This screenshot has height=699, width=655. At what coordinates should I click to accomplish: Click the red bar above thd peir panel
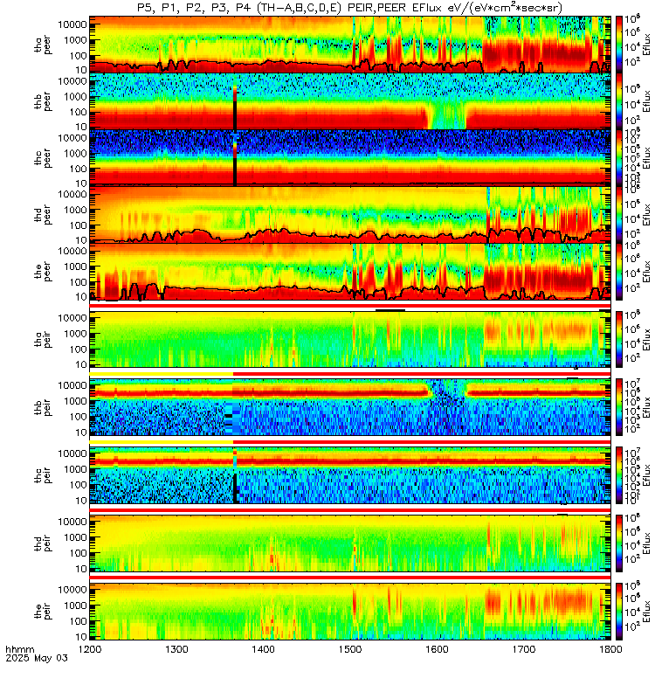[x=350, y=509]
